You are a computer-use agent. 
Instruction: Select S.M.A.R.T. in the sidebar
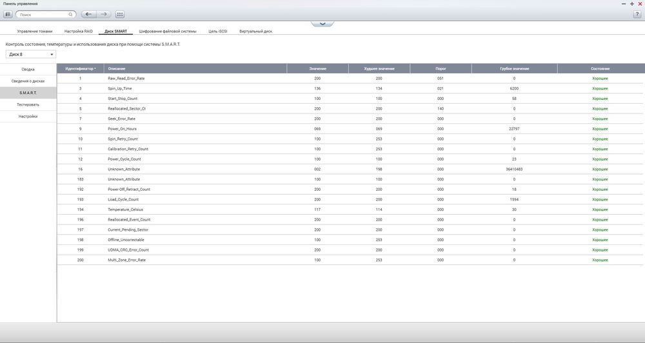click(x=28, y=93)
